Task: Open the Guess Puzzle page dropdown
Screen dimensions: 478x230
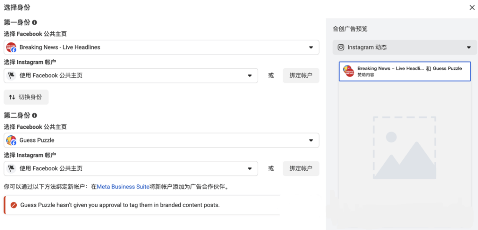Action: [x=162, y=140]
